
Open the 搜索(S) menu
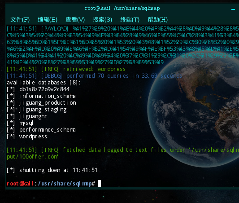102,20
